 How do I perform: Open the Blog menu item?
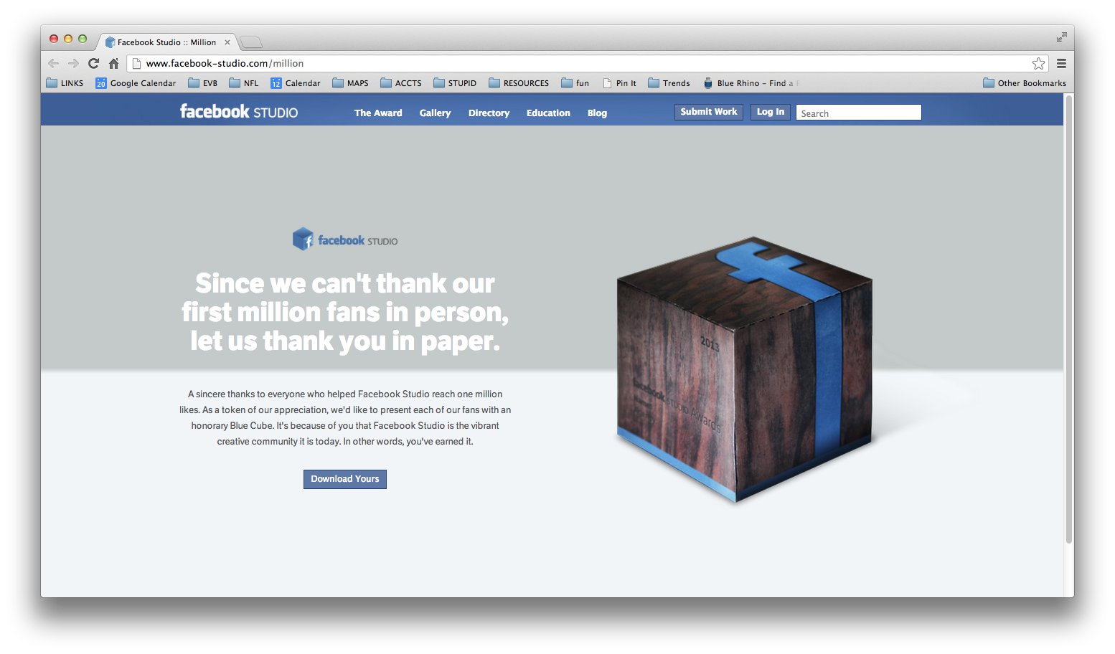coord(597,113)
